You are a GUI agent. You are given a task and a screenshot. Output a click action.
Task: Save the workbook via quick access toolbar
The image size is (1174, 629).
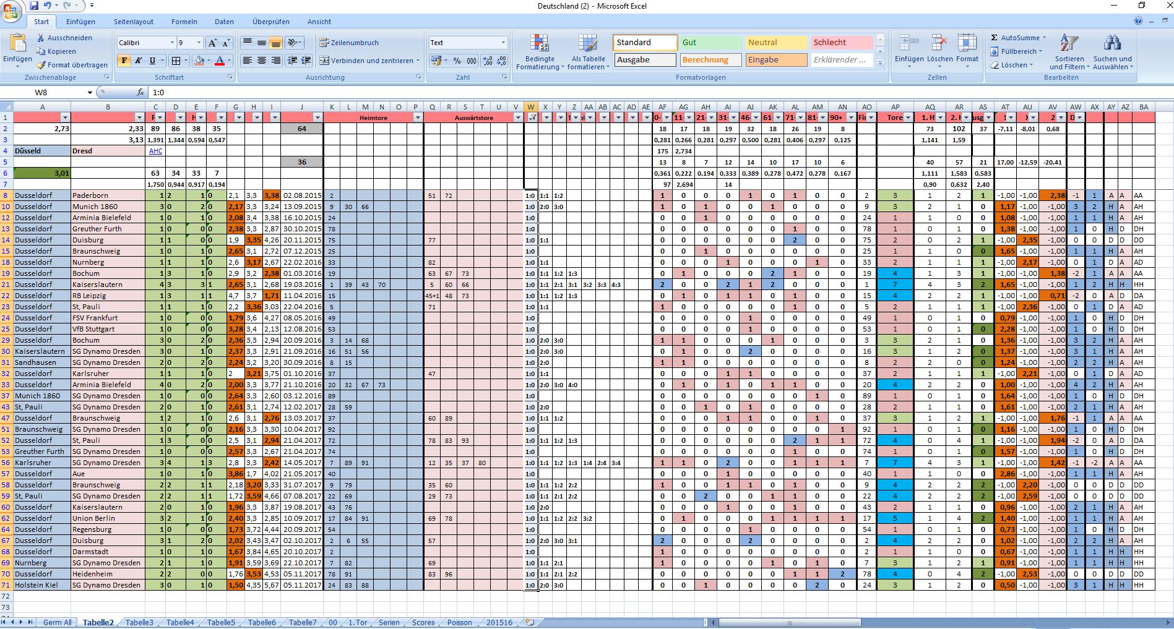click(x=34, y=6)
